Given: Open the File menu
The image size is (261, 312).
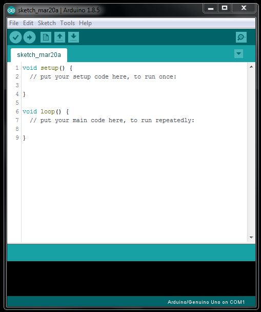Looking at the screenshot, I should (x=14, y=23).
